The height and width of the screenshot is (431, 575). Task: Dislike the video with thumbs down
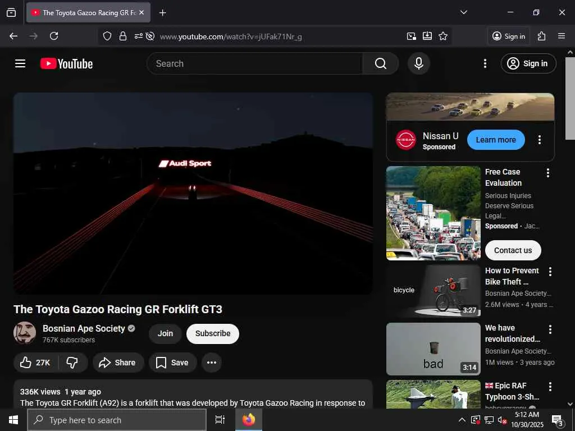click(x=72, y=363)
